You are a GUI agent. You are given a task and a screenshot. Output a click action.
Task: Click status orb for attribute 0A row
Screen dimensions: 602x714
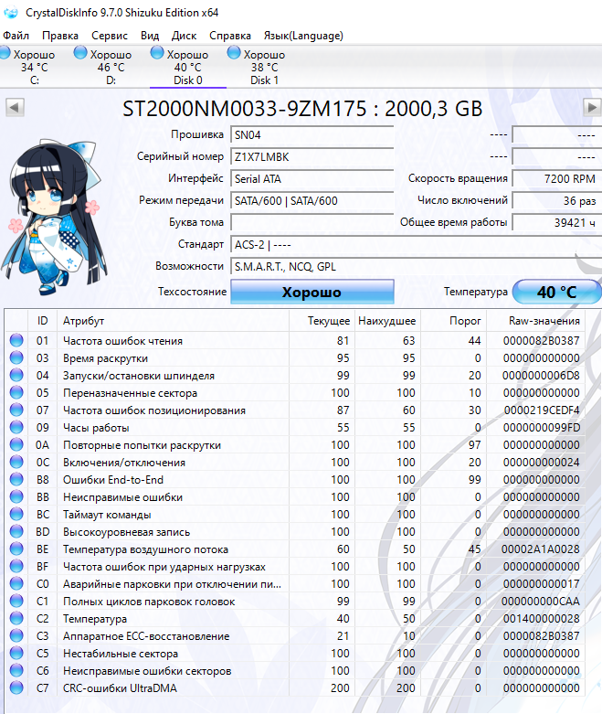[x=16, y=445]
